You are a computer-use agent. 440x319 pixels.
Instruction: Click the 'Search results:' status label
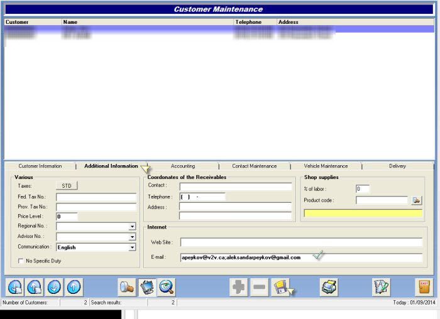pyautogui.click(x=106, y=303)
